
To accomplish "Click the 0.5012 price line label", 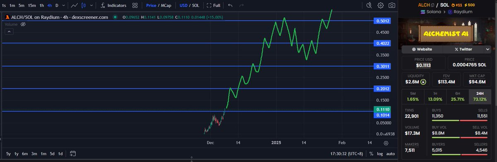I will tap(382, 21).
